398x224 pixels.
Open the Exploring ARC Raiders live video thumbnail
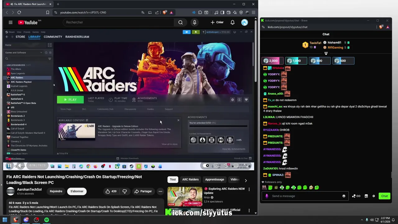[x=185, y=196]
